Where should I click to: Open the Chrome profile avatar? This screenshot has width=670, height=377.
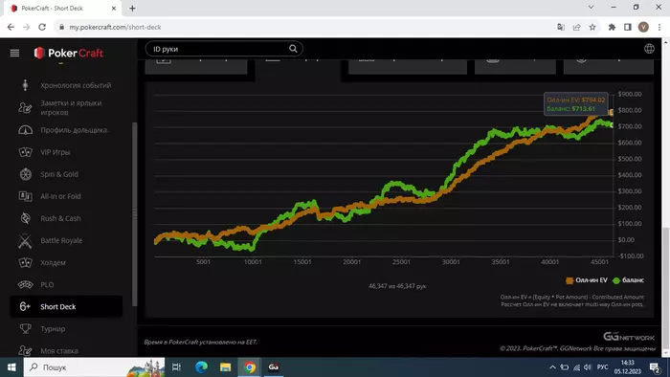(x=643, y=27)
